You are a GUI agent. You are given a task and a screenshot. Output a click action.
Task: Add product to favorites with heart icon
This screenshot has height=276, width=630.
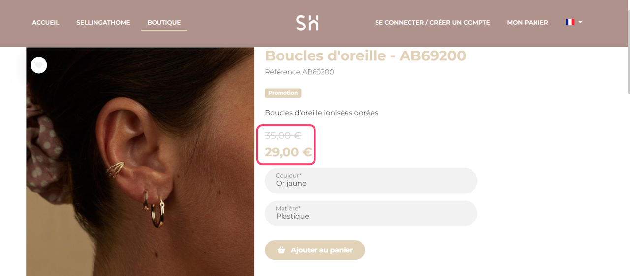point(39,65)
